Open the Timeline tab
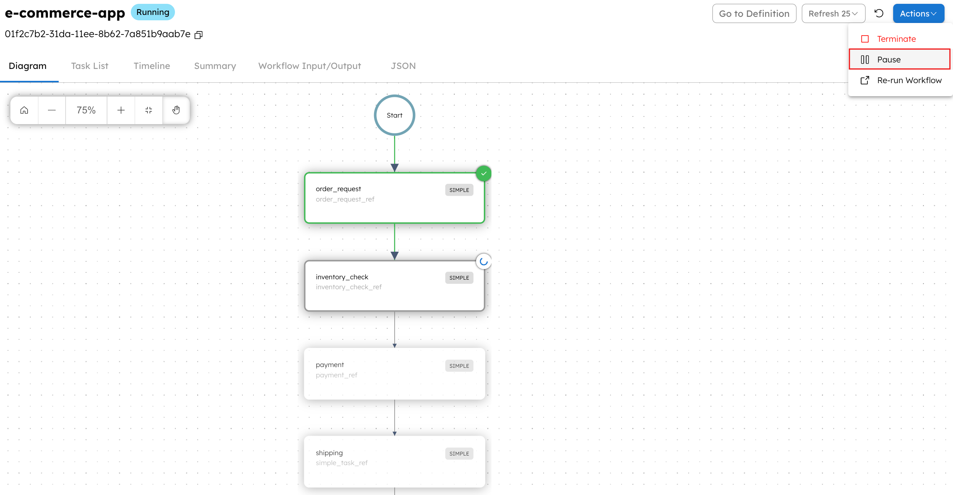Image resolution: width=953 pixels, height=495 pixels. coord(152,66)
